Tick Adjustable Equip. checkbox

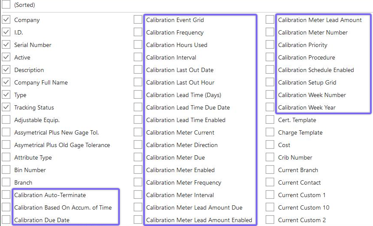click(6, 120)
